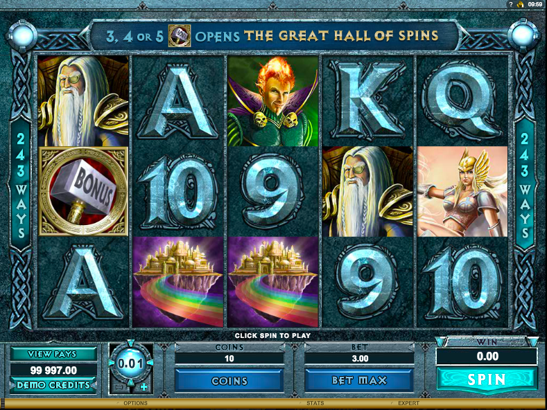Click the question mark help icon
The image size is (547, 410).
point(511,4)
